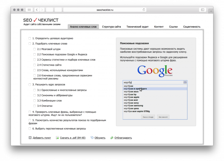Open the Технический аудит tab
Image resolution: width=224 pixels, height=161 pixels.
coord(137,27)
